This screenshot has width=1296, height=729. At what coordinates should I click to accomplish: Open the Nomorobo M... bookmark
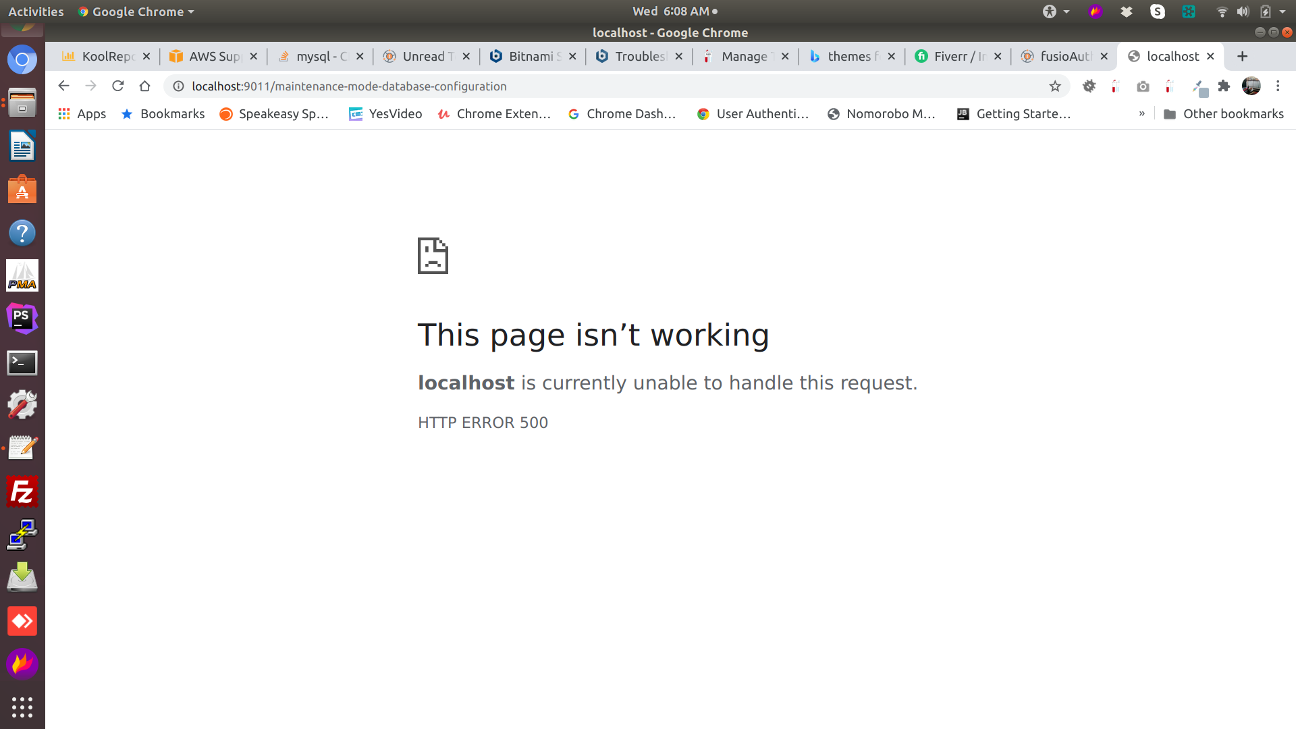(881, 113)
